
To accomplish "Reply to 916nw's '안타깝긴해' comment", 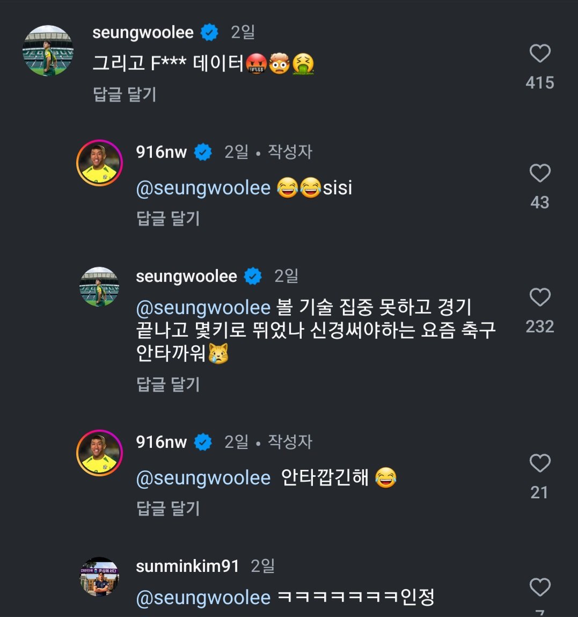I will coord(168,509).
